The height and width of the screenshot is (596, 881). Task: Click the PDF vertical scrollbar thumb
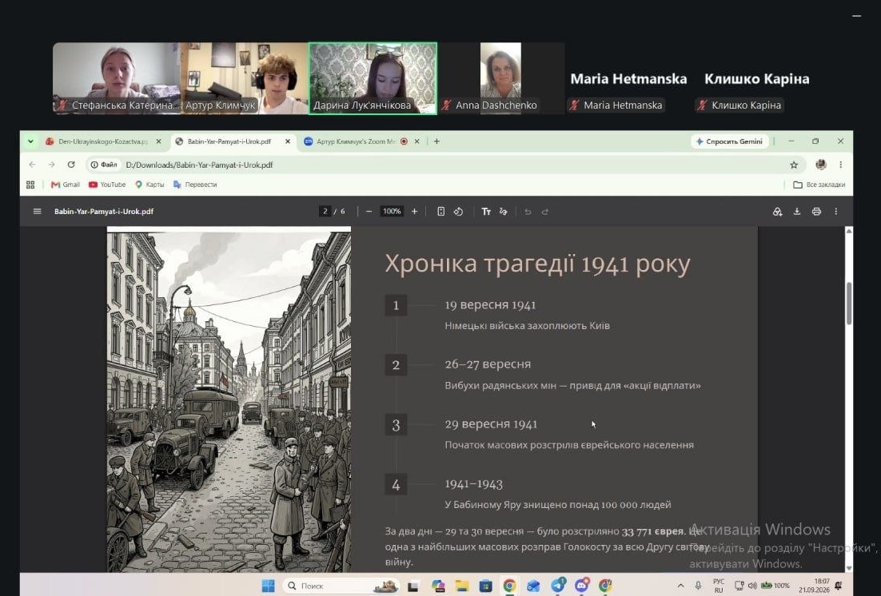[x=849, y=304]
